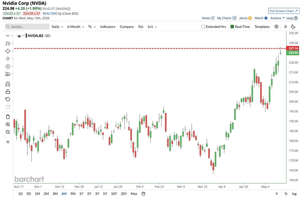Expand Fibonacci tool options arrow
The width and height of the screenshot is (302, 198).
click(12, 43)
